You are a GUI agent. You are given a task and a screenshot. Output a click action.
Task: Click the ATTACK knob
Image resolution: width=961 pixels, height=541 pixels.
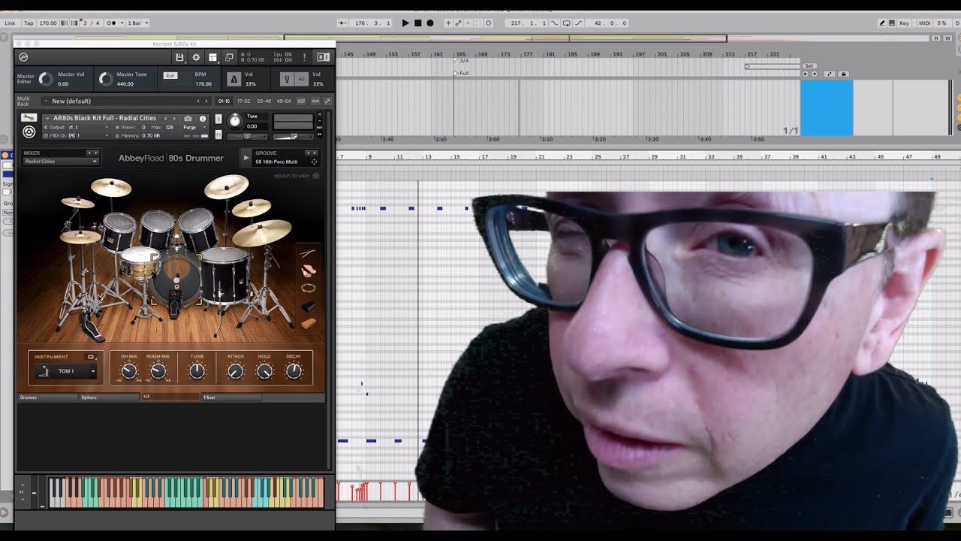click(236, 371)
